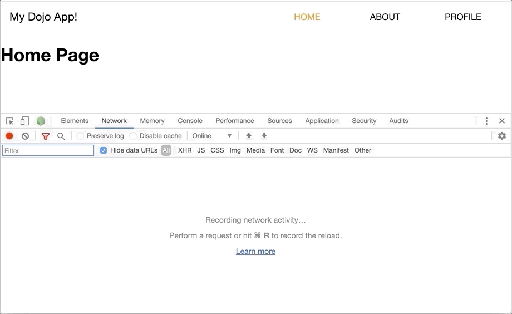This screenshot has width=512, height=314.
Task: Click the inspect element picker icon
Action: [x=10, y=121]
